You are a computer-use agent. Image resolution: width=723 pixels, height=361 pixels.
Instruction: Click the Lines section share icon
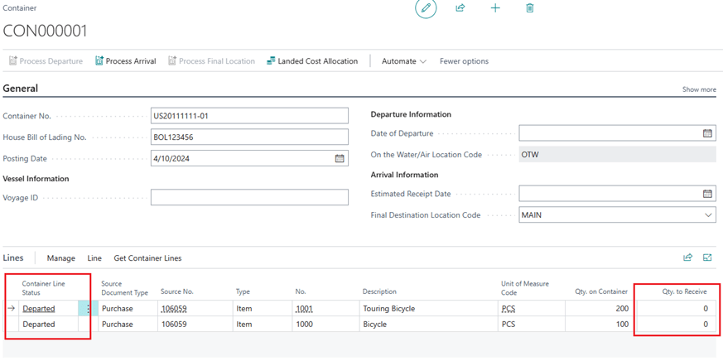click(687, 258)
